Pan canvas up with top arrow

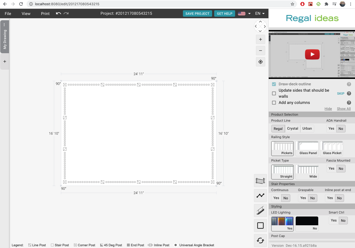pyautogui.click(x=260, y=22)
